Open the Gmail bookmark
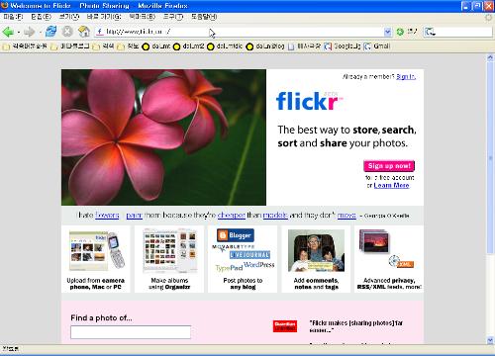 point(376,46)
